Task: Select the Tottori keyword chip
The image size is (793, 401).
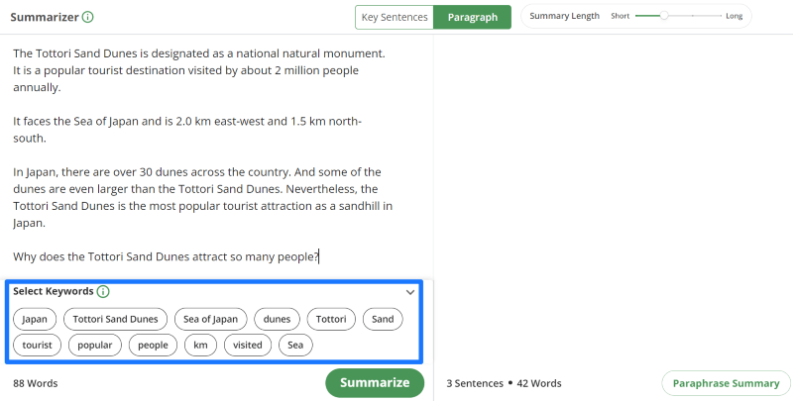Action: 331,319
